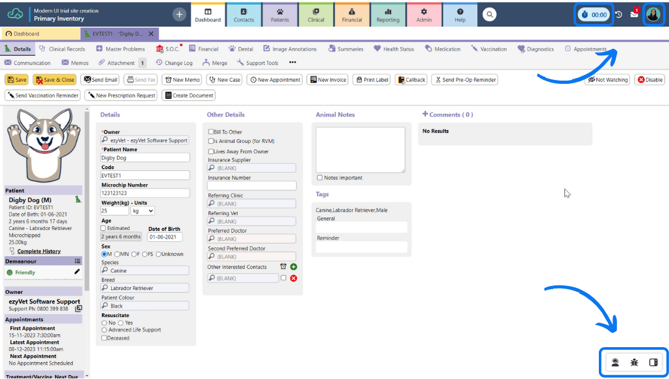Open the mail notifications envelope icon
Image resolution: width=669 pixels, height=379 pixels.
pos(634,14)
